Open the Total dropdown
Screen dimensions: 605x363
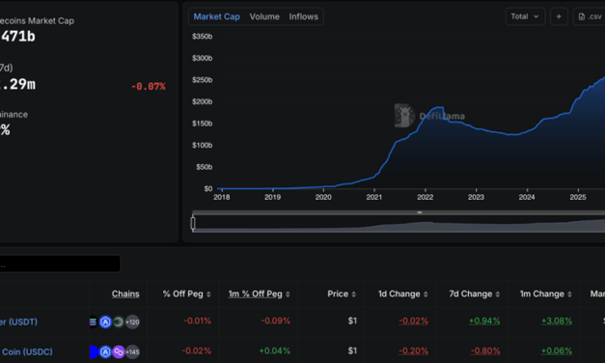525,16
